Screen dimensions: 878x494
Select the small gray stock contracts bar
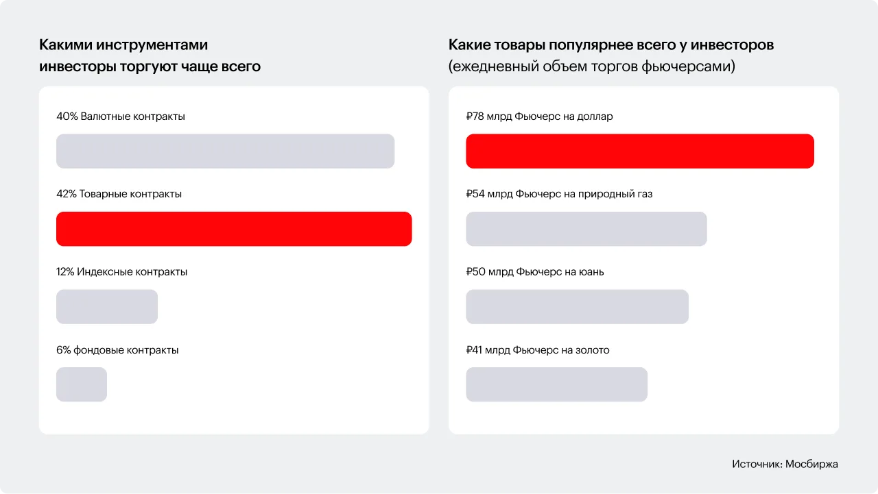tap(82, 384)
